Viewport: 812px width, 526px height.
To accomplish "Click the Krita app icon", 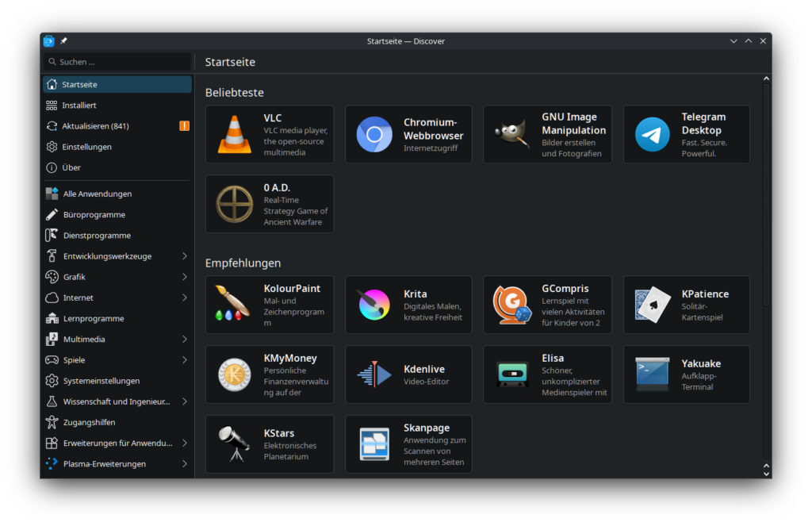I will point(374,305).
